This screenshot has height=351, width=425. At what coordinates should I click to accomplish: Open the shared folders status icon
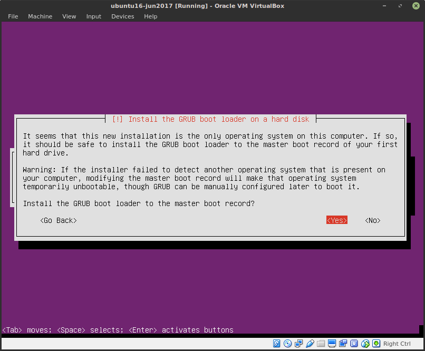(321, 344)
